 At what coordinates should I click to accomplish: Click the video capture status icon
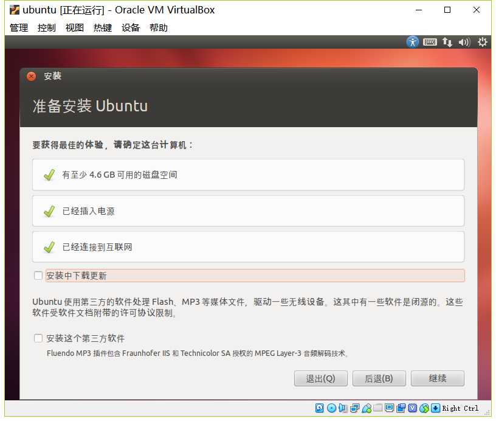tap(401, 408)
